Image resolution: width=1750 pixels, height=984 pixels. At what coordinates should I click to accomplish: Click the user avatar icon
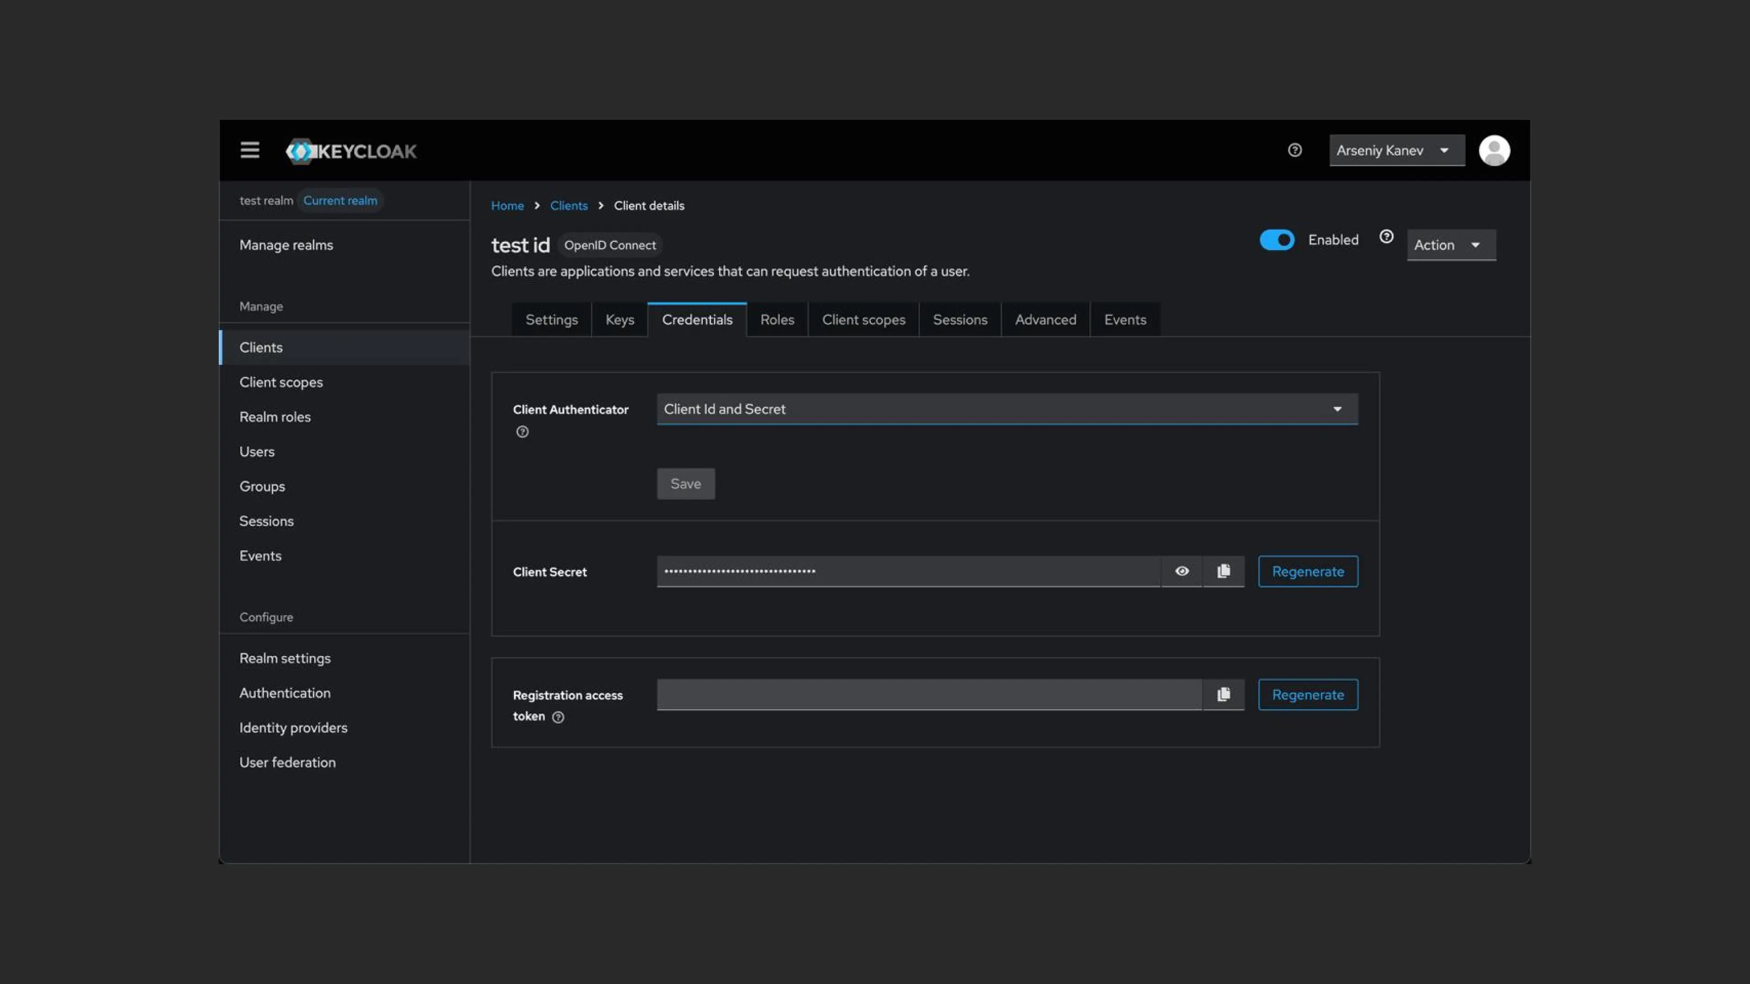click(x=1494, y=150)
